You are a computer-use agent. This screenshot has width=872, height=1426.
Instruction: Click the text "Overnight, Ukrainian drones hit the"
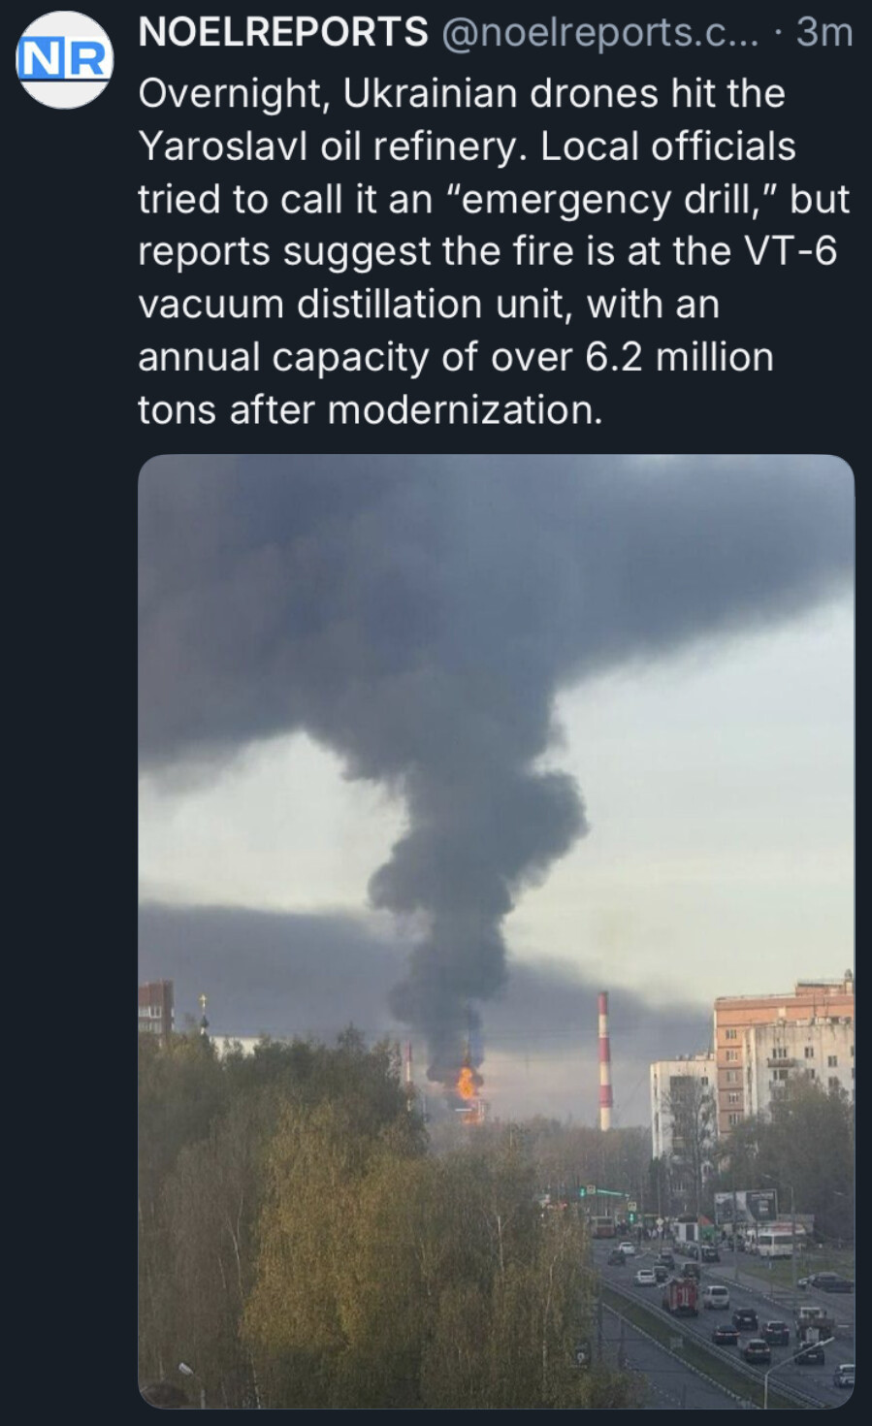pos(462,94)
